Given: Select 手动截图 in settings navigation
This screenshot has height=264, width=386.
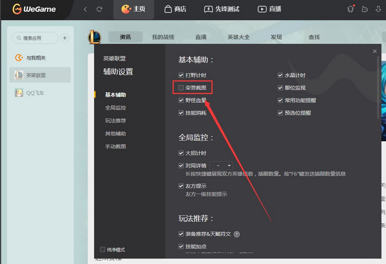Looking at the screenshot, I should click(115, 147).
